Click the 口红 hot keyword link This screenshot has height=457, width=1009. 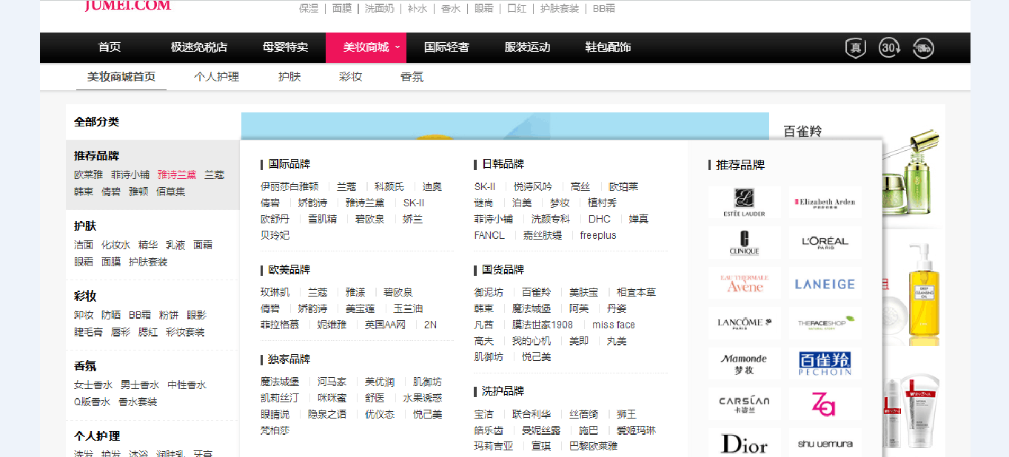(x=517, y=8)
